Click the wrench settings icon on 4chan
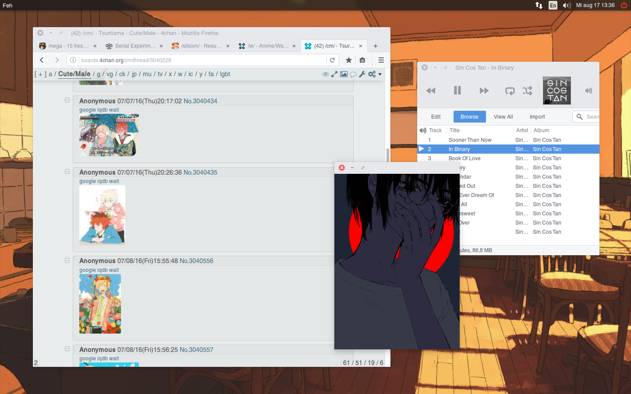This screenshot has height=394, width=631. (362, 74)
